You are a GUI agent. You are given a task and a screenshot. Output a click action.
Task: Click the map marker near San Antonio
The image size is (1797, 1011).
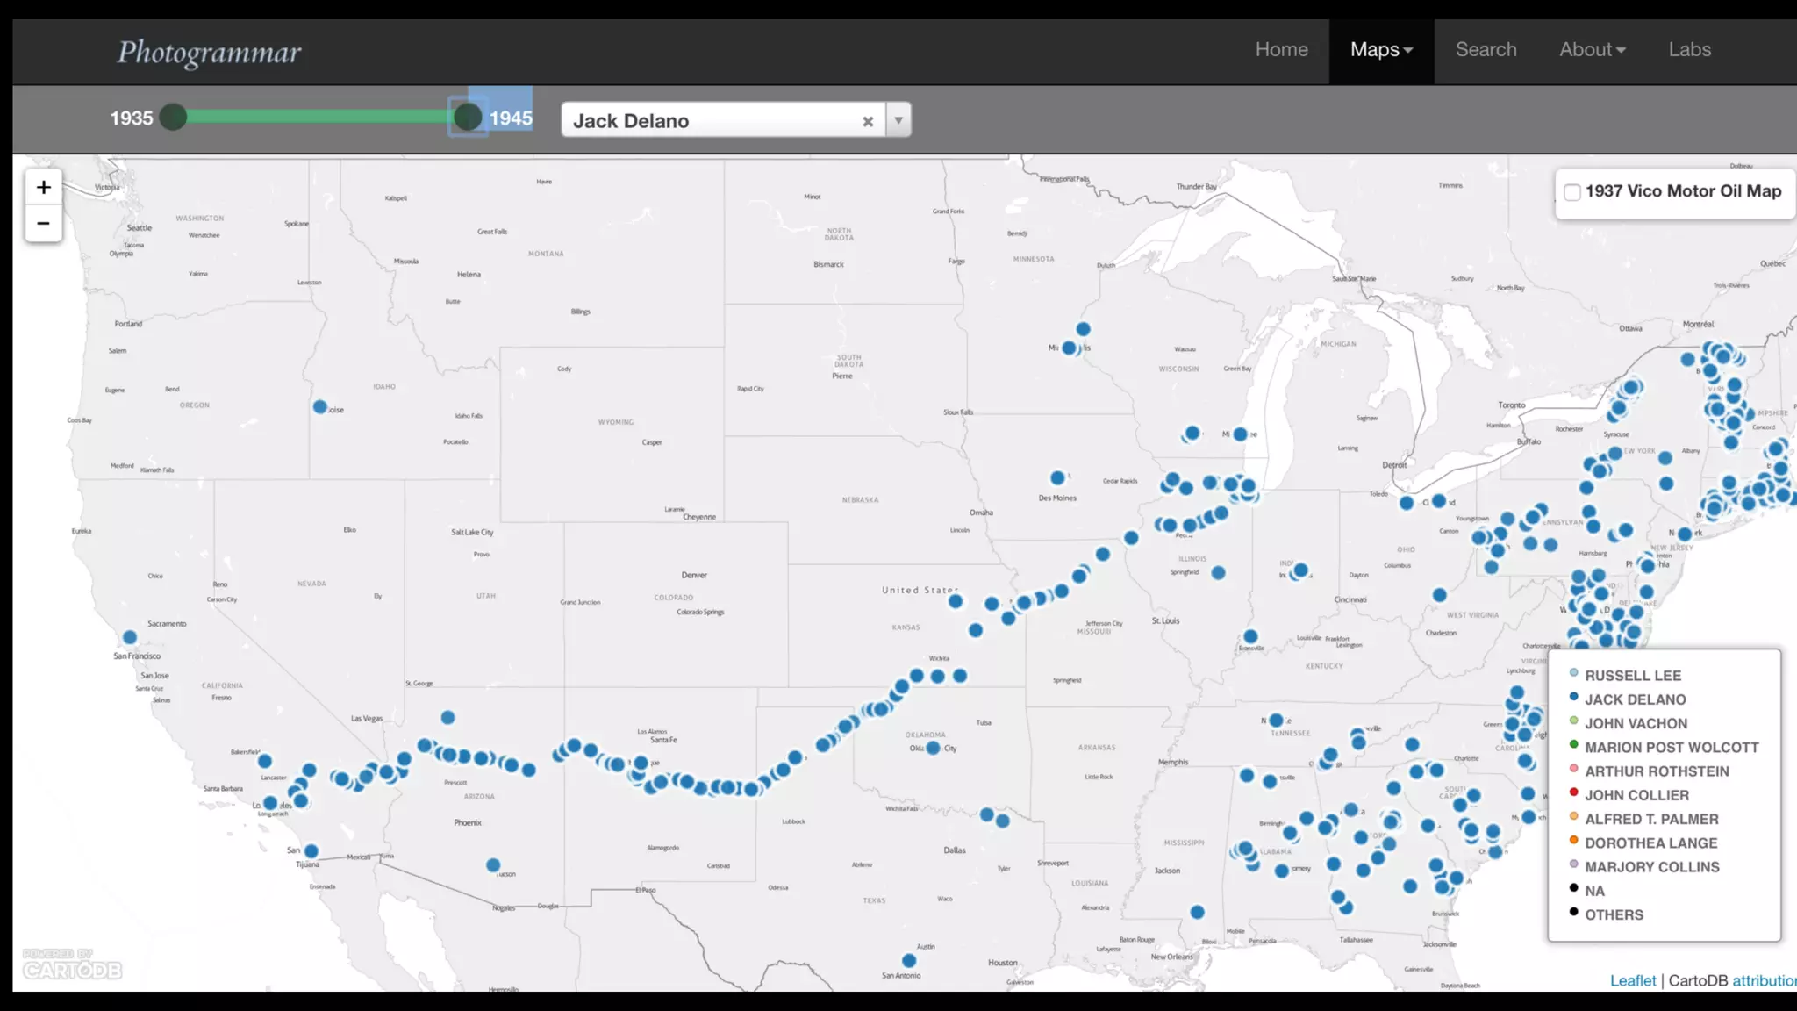[909, 961]
